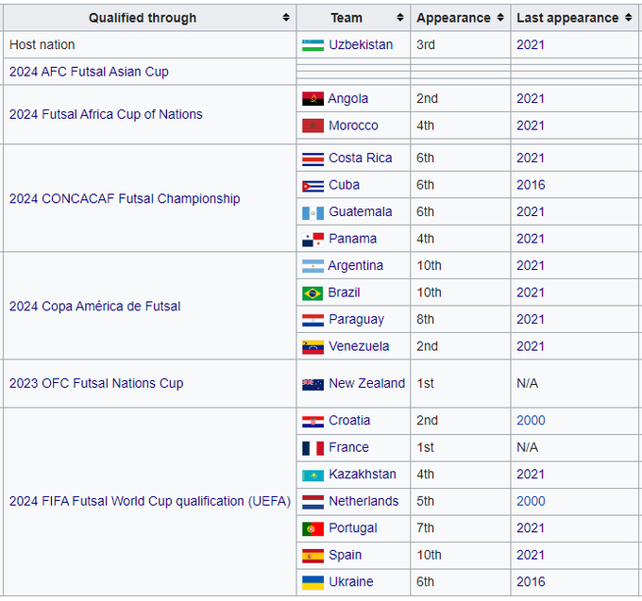Click the Uzbekistan flag icon
Image resolution: width=642 pixels, height=601 pixels.
pyautogui.click(x=313, y=45)
